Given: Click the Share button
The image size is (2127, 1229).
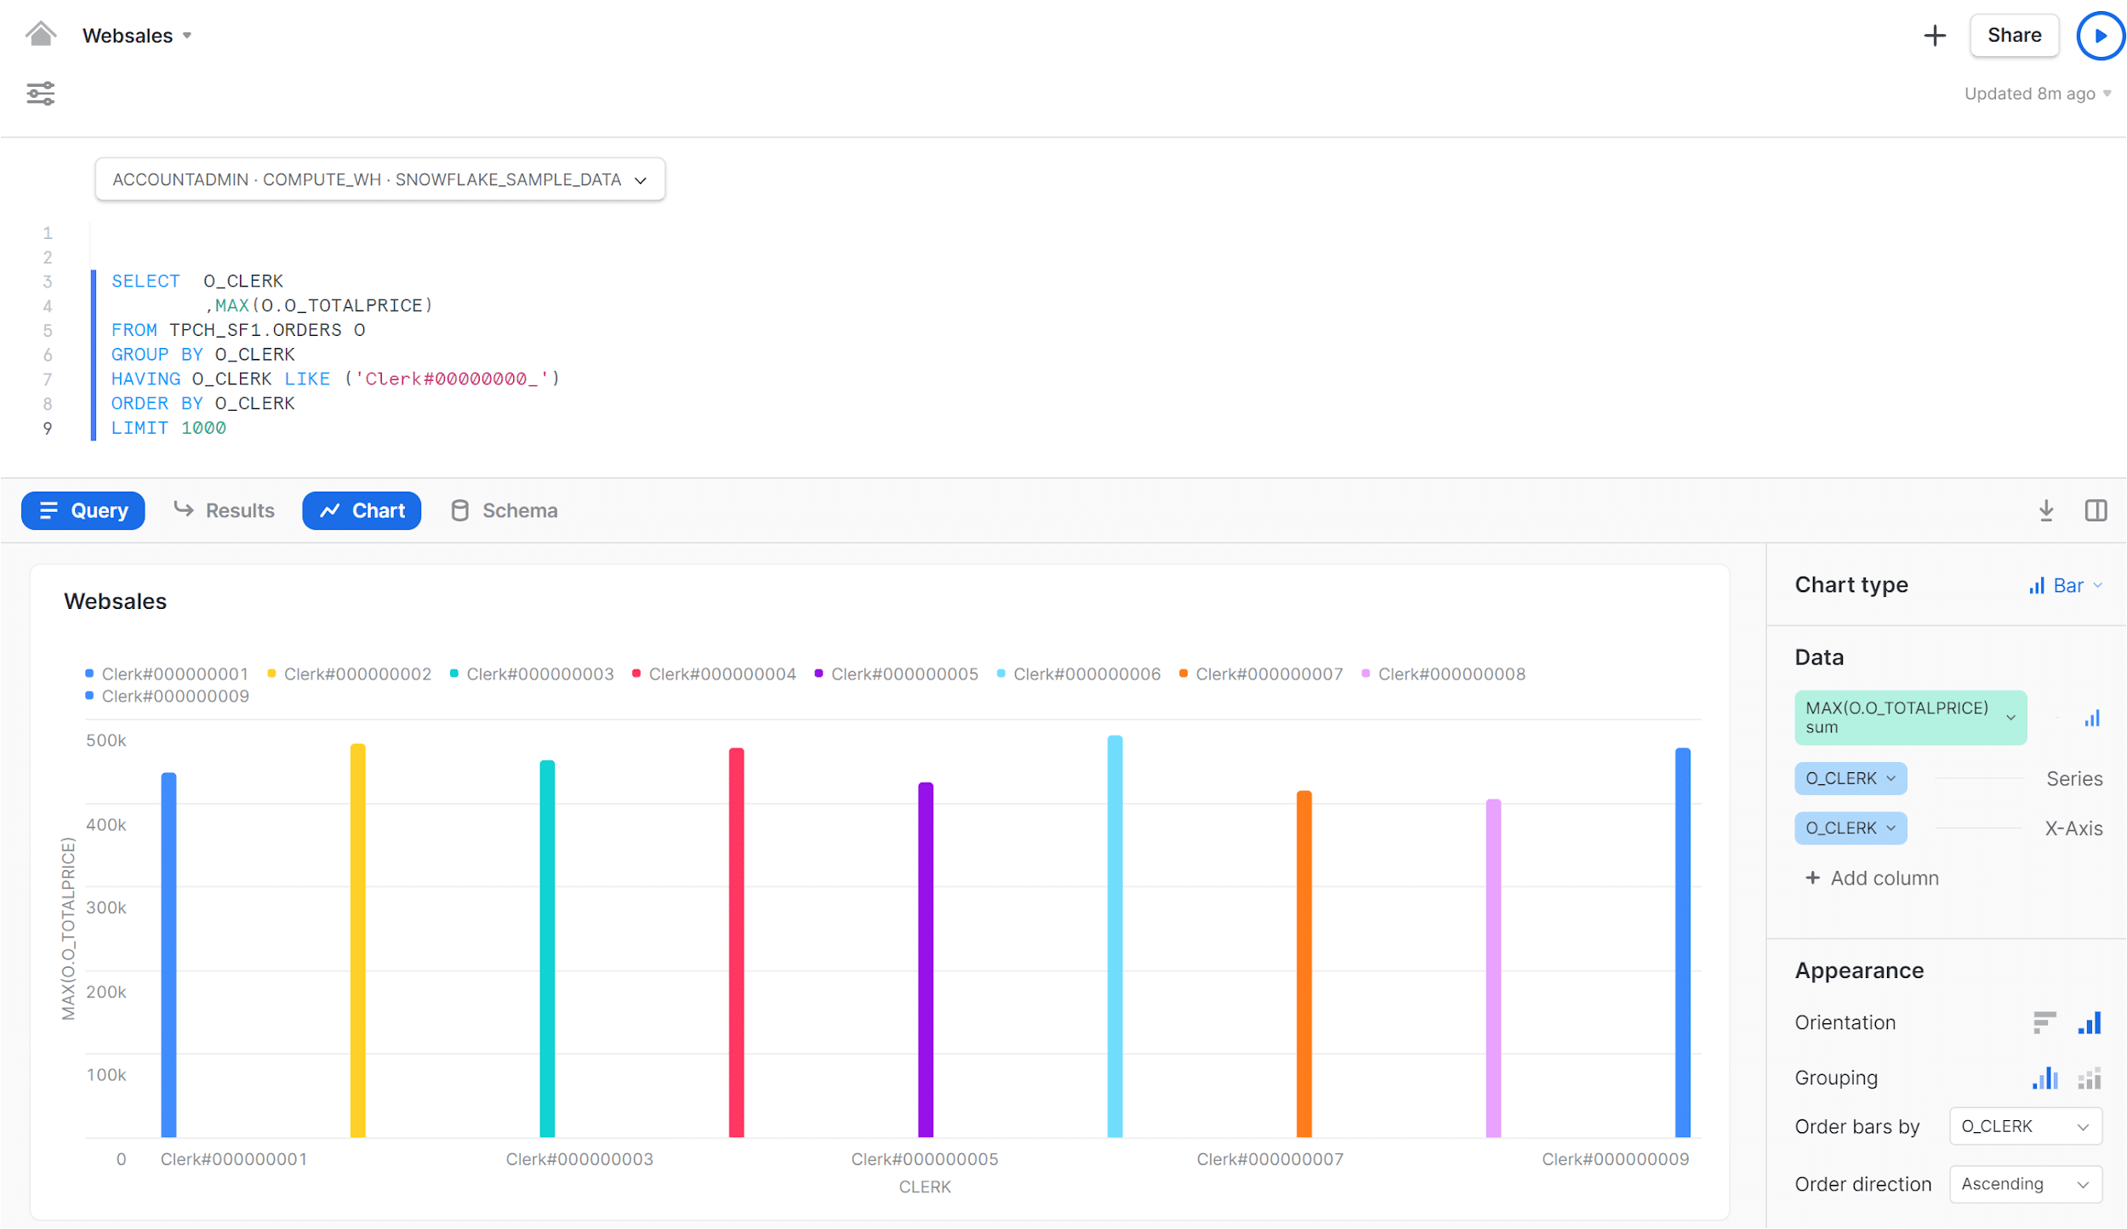Looking at the screenshot, I should [x=2013, y=37].
